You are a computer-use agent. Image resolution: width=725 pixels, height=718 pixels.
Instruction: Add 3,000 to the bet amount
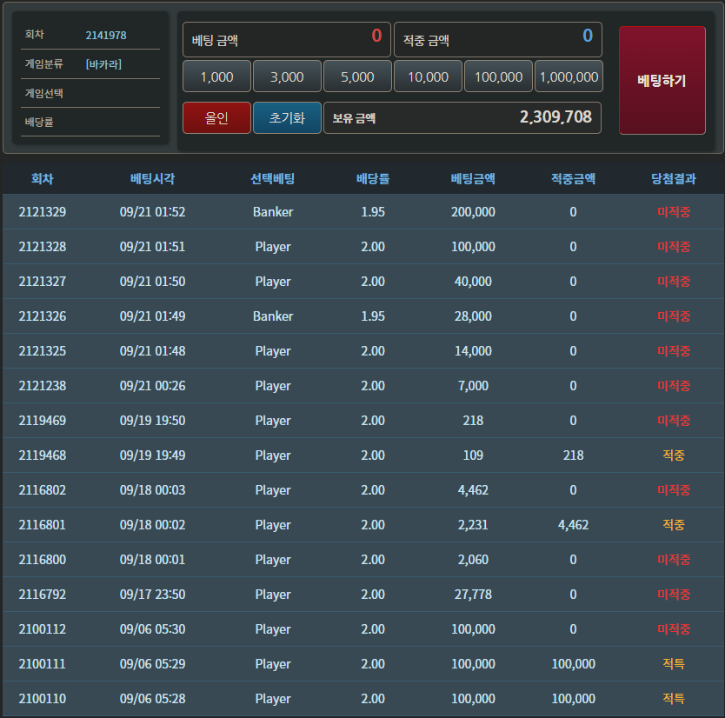point(287,76)
